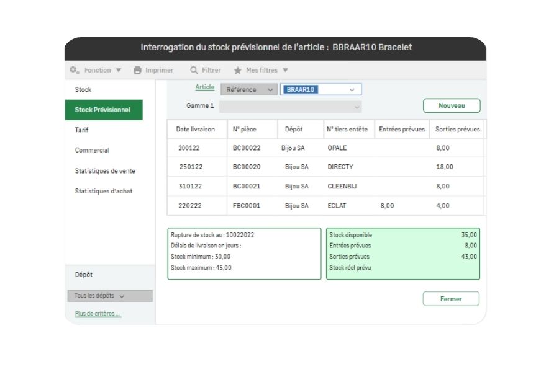Select the BC00022 row for OPALE
Screen dimensions: 559x372
(247, 148)
